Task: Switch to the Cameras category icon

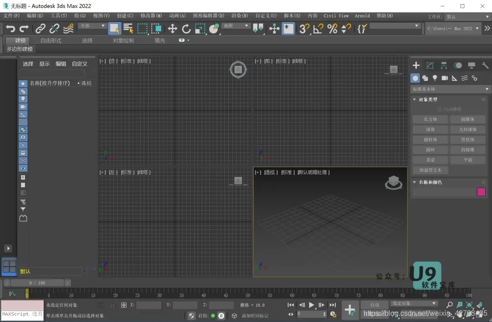Action: [445, 78]
